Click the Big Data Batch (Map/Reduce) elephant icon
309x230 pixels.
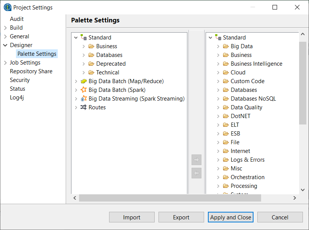click(x=84, y=81)
